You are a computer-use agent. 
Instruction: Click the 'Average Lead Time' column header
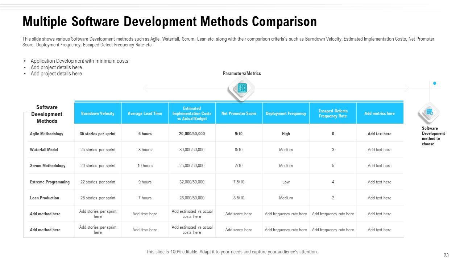tap(145, 113)
